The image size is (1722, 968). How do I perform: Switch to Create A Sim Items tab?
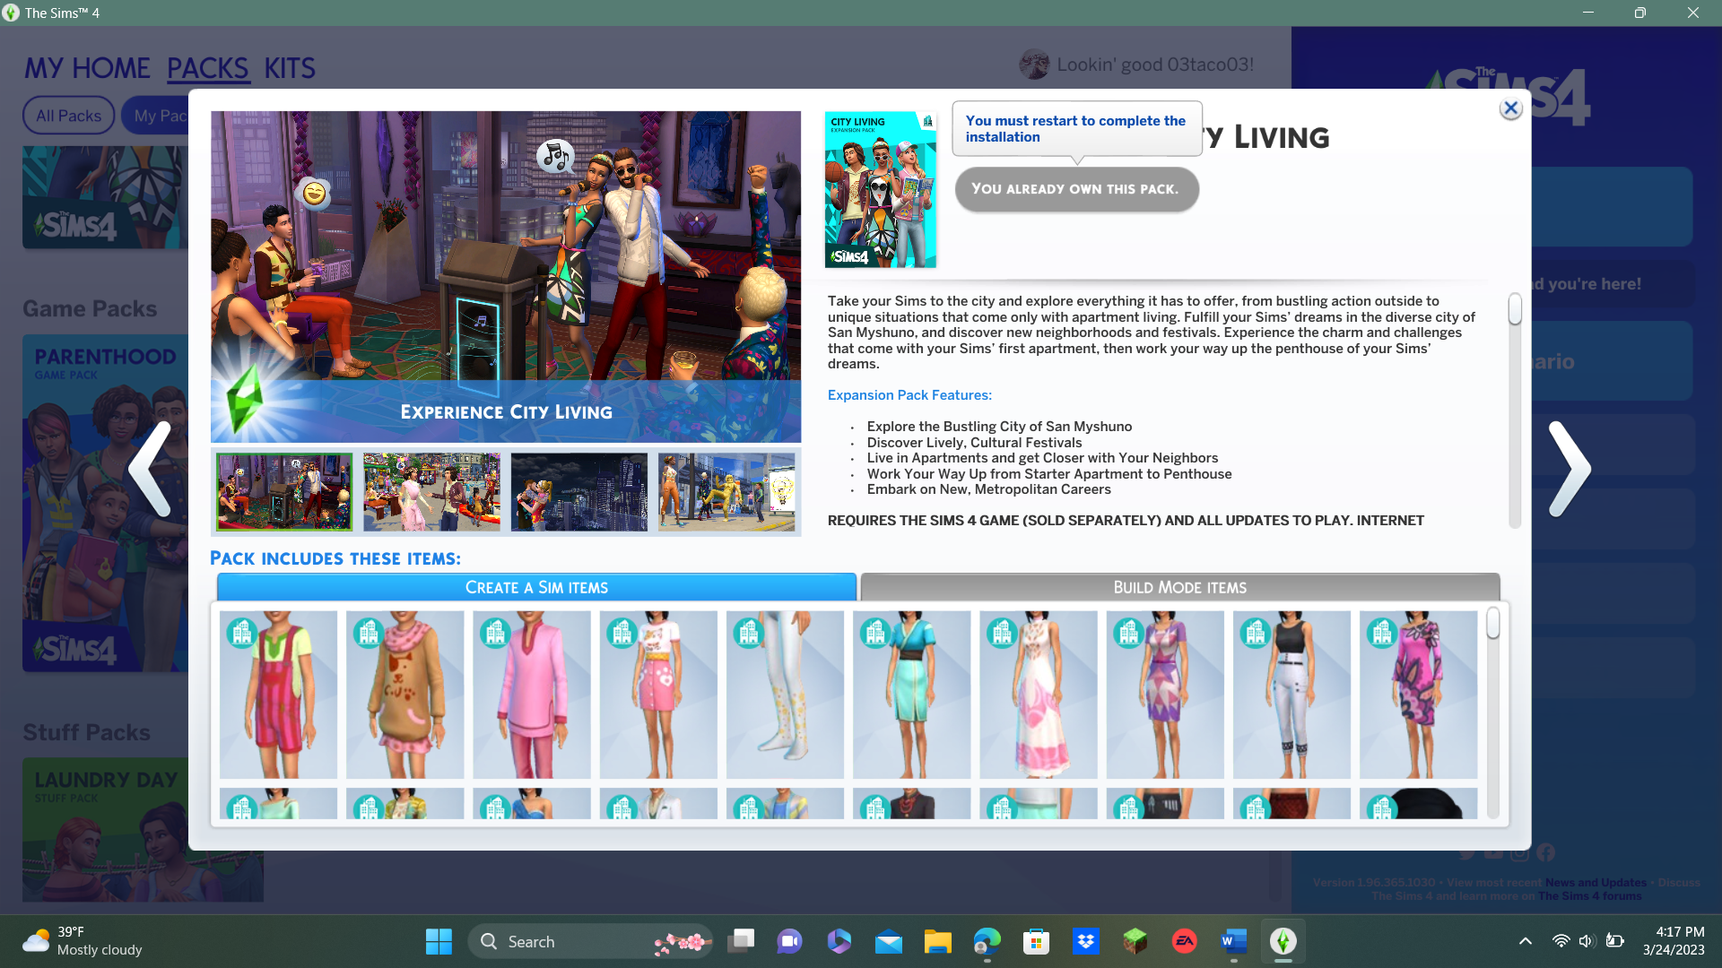click(536, 587)
